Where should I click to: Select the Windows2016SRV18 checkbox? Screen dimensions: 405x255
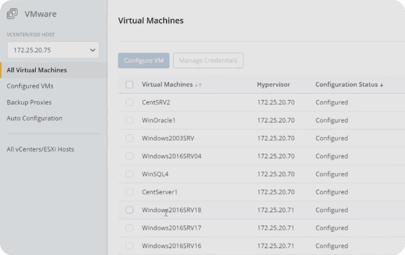point(130,210)
